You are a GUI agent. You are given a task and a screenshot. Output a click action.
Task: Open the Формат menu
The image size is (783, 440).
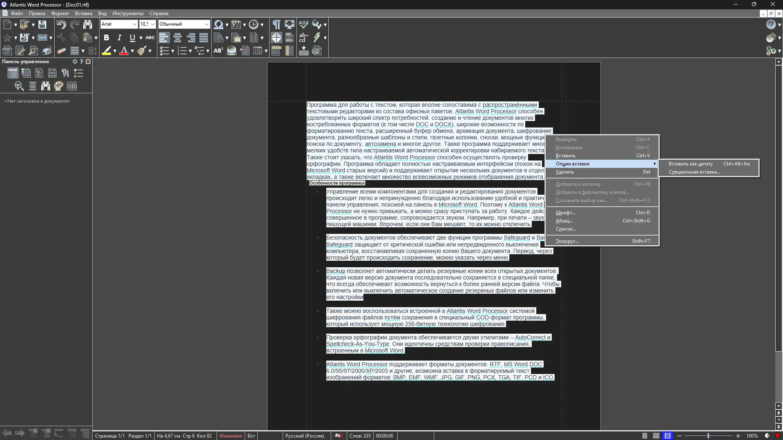[60, 13]
